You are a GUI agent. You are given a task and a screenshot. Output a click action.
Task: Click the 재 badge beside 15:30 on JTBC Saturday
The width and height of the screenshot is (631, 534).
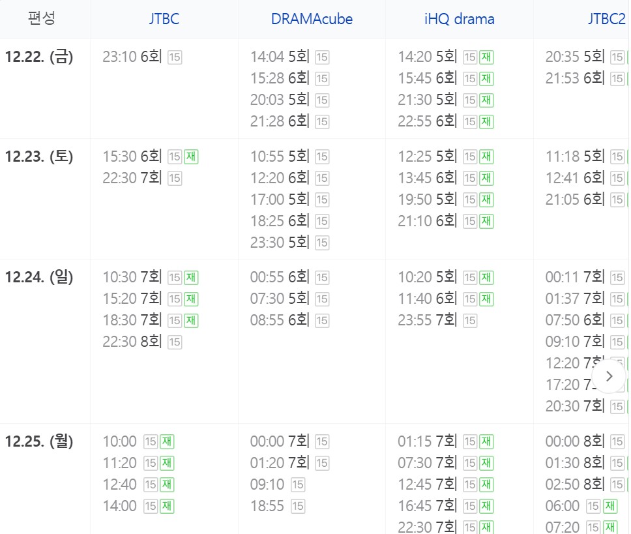192,156
